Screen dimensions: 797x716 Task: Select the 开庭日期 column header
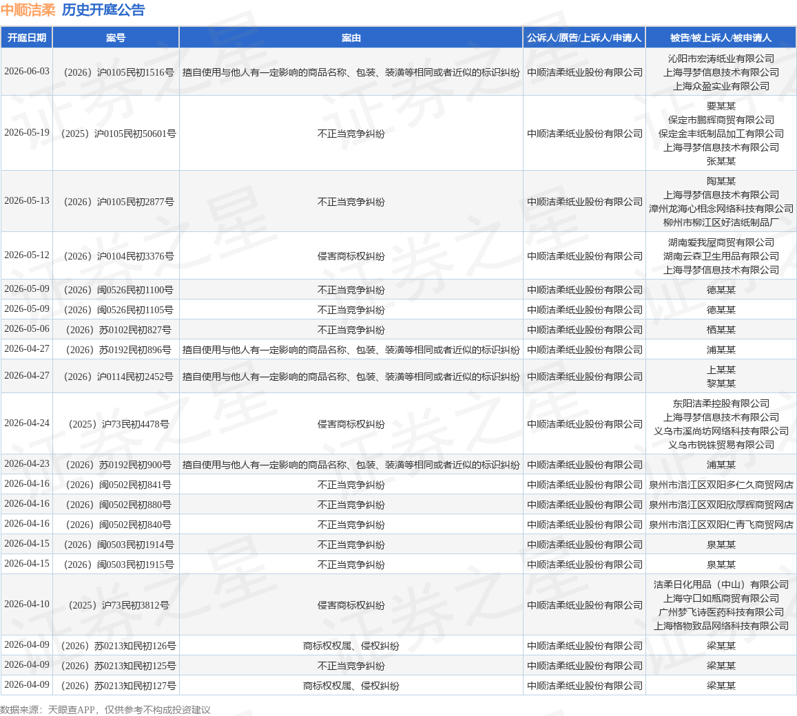(x=27, y=38)
